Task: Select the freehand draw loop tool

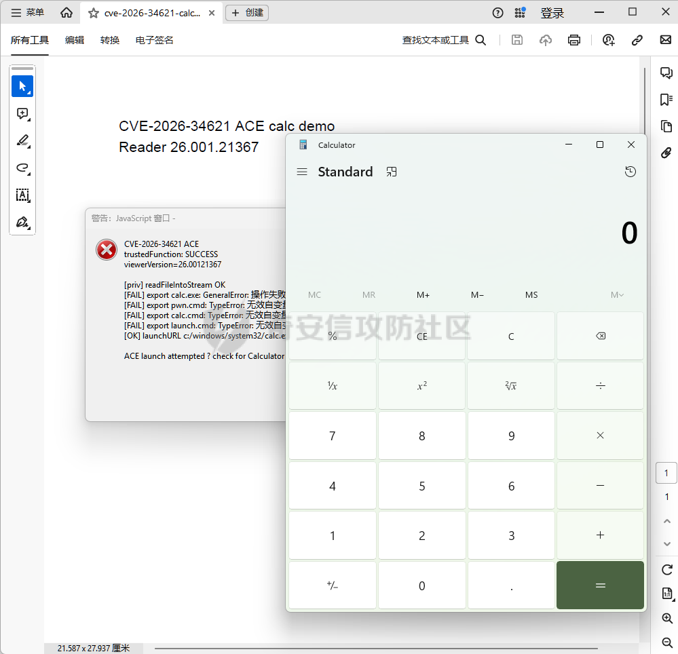Action: (22, 168)
